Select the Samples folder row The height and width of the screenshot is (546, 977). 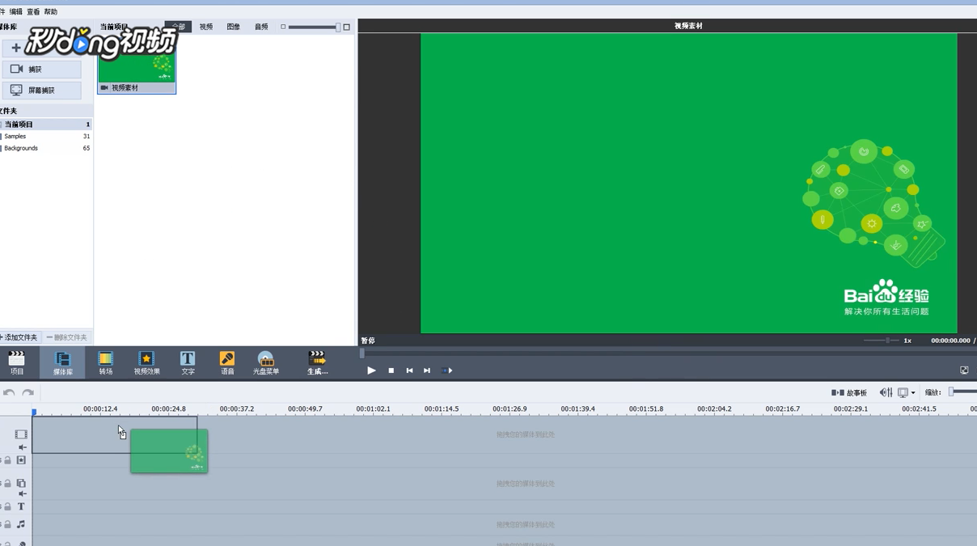click(46, 137)
